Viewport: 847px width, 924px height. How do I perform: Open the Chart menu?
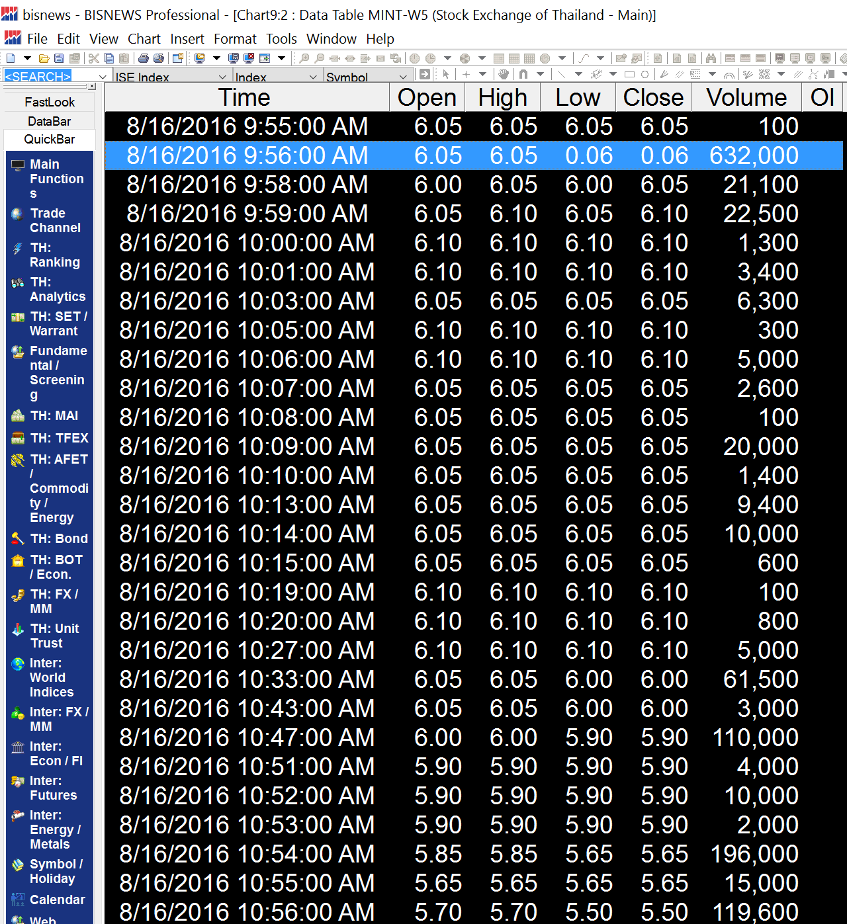(x=144, y=39)
